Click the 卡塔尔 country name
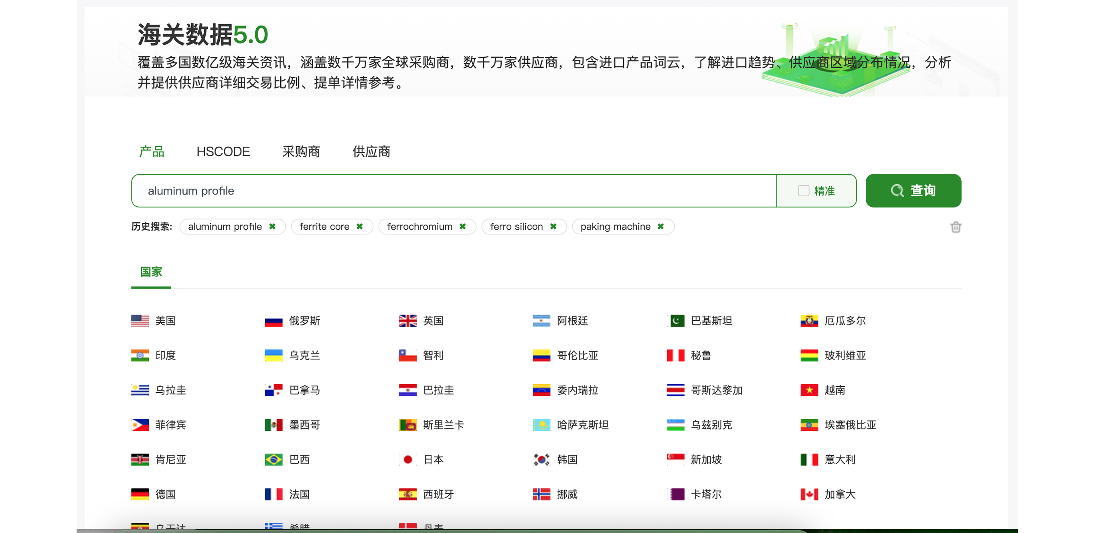This screenshot has width=1112, height=533. point(706,494)
